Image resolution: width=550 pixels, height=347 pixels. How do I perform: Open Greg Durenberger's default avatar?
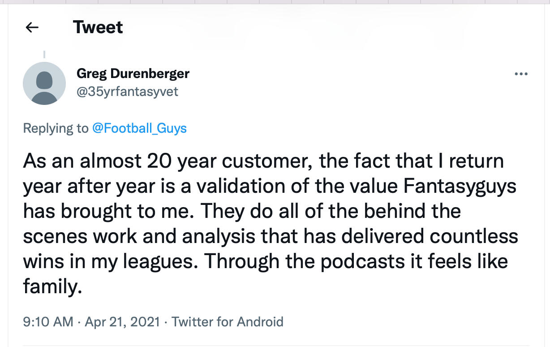point(44,83)
